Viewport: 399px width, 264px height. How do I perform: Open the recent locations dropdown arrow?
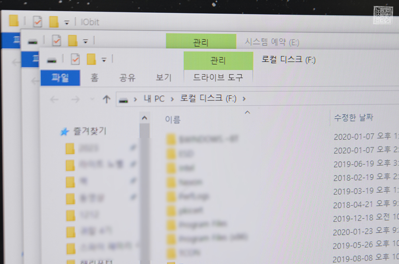pyautogui.click(x=93, y=99)
